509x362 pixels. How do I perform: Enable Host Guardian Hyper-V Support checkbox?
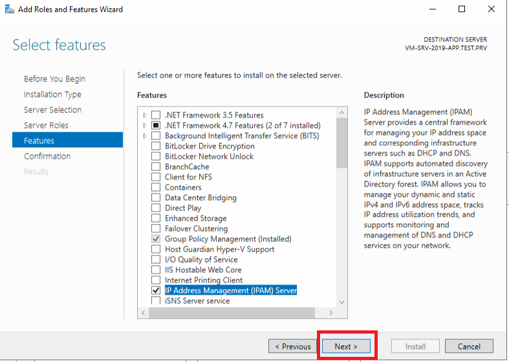tap(156, 249)
